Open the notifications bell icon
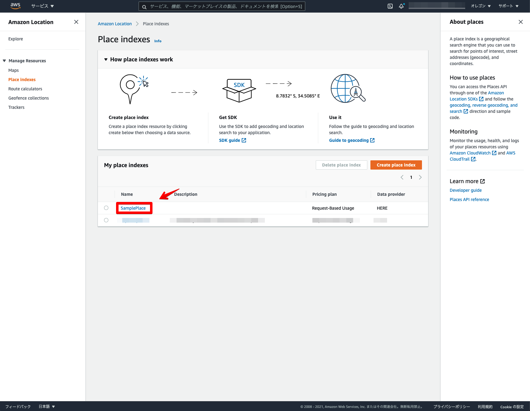Image resolution: width=530 pixels, height=411 pixels. [401, 6]
